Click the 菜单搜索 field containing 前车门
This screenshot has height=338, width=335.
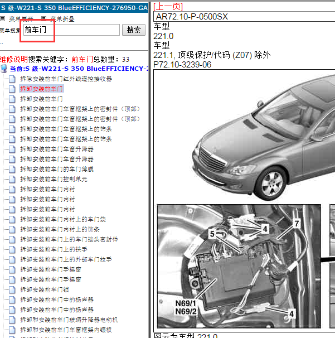pyautogui.click(x=71, y=30)
